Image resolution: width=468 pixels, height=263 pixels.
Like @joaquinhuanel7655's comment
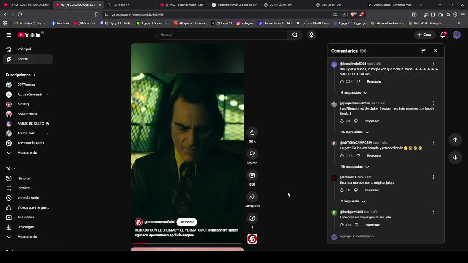(342, 121)
